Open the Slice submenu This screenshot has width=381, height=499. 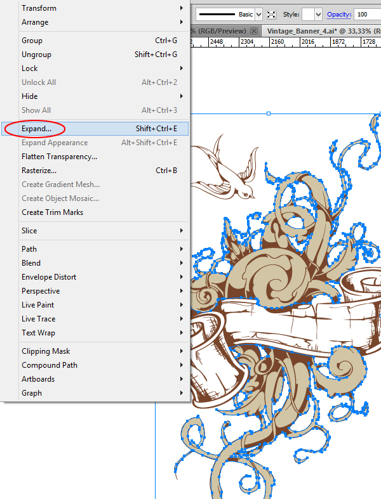(95, 231)
